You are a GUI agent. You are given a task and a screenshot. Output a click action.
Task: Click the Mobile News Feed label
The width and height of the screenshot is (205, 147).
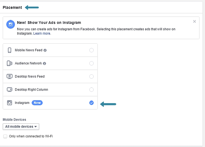(29, 50)
